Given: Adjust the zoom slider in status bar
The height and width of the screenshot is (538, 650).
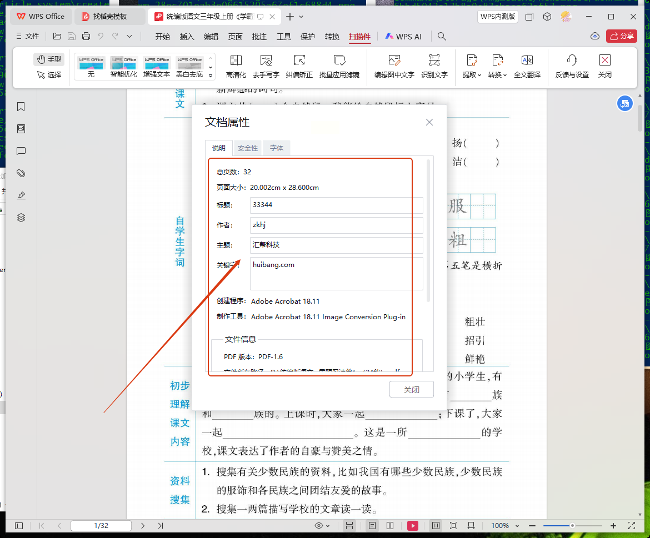Looking at the screenshot, I should [572, 526].
